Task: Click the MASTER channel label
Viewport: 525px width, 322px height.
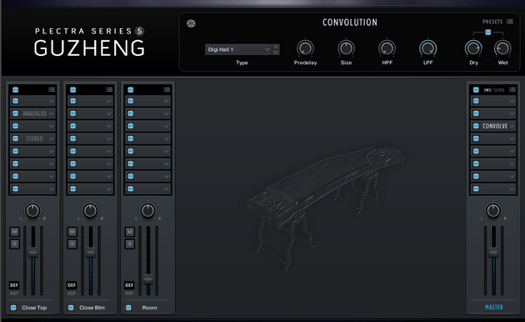Action: pos(494,307)
